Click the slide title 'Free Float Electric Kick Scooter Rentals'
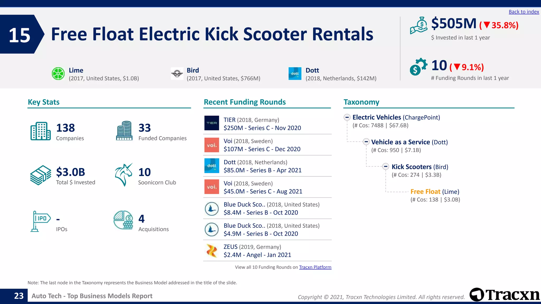Screen dimensions: 541x304 [x=212, y=34]
